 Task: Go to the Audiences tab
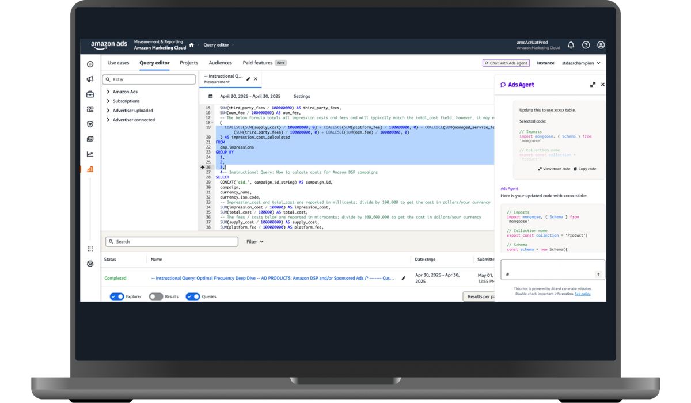point(220,63)
